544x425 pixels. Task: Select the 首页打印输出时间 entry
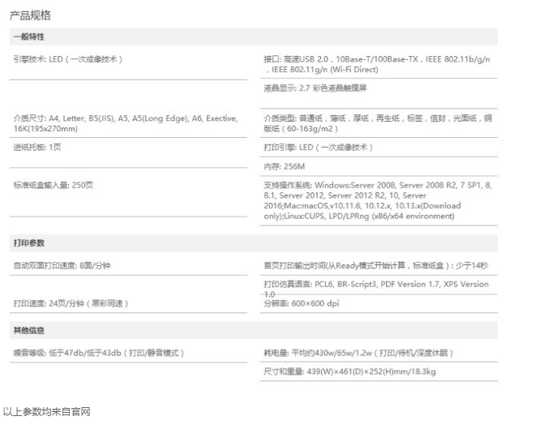point(375,266)
